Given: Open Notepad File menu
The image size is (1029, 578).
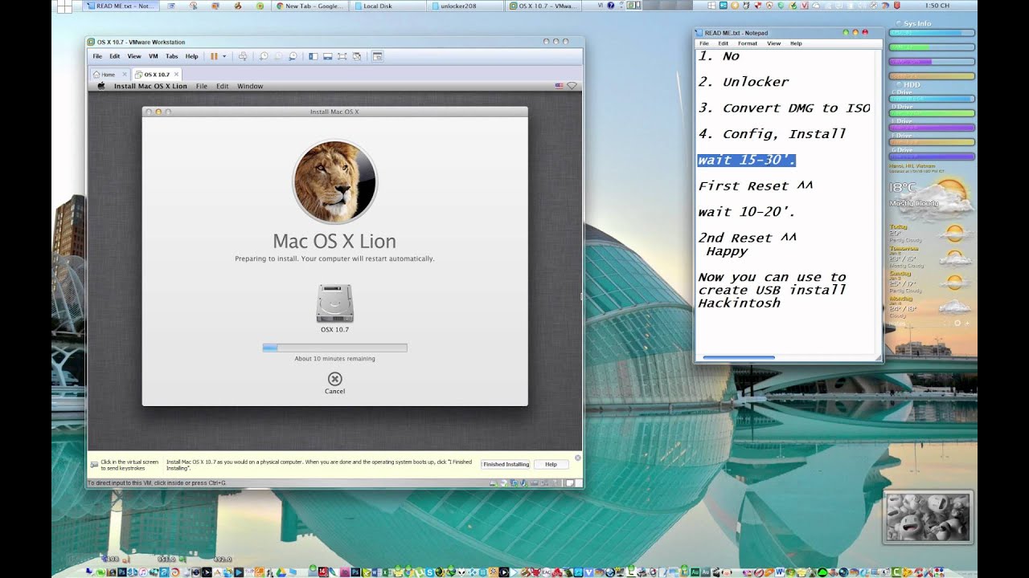Looking at the screenshot, I should pyautogui.click(x=704, y=43).
